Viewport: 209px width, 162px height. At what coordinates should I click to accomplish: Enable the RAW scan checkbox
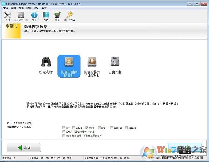coord(63,132)
